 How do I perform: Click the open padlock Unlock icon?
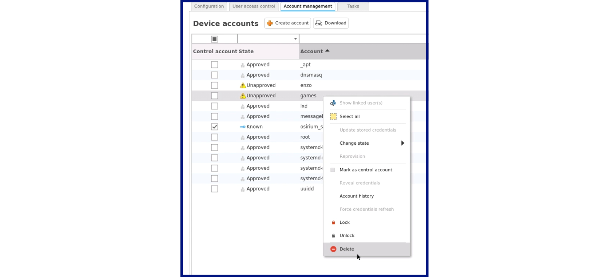(x=333, y=236)
